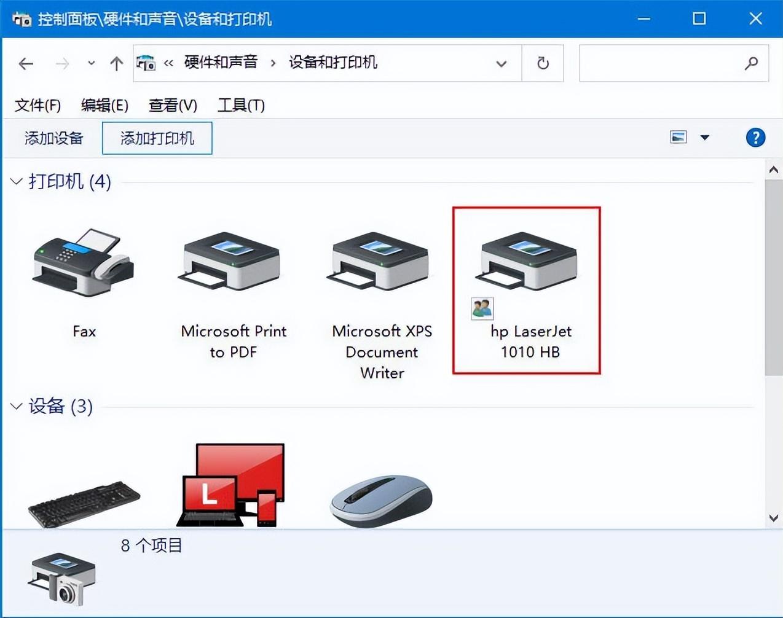Viewport: 783px width, 618px height.
Task: Collapse the 打印机 (4) section
Action: (x=15, y=181)
